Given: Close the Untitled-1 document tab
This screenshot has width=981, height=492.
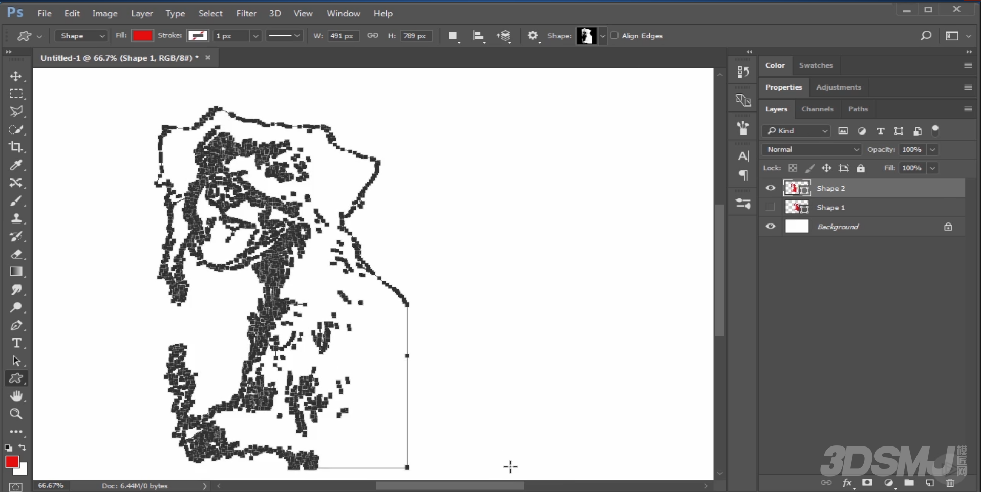Looking at the screenshot, I should 208,58.
